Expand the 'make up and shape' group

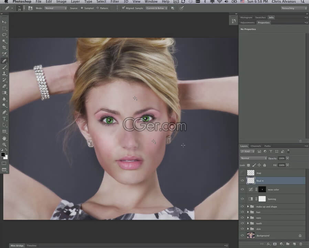click(x=248, y=206)
